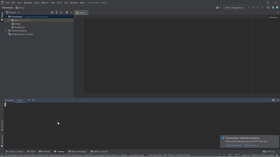Open the TODO tool window
This screenshot has height=157, width=280.
pos(31,152)
